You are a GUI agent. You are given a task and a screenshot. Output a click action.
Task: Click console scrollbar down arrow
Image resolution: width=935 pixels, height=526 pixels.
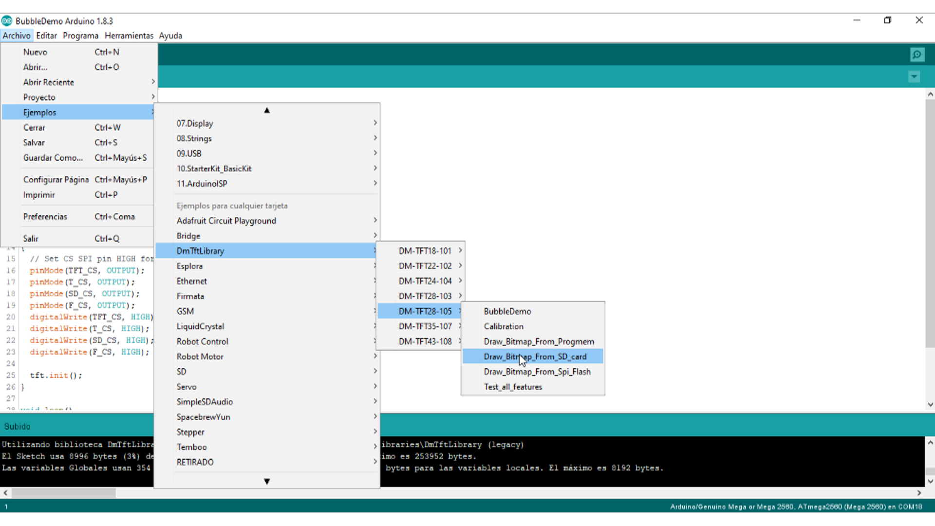[930, 481]
